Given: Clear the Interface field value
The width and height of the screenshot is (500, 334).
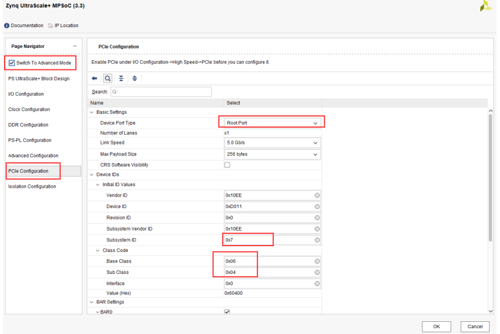Looking at the screenshot, I should (317, 283).
